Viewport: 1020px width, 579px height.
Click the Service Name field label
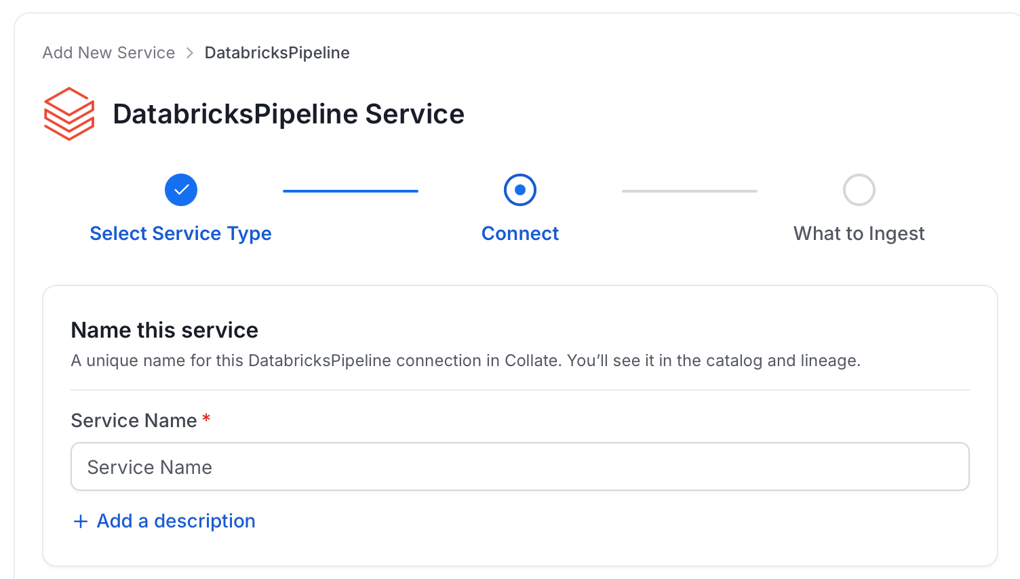[134, 420]
